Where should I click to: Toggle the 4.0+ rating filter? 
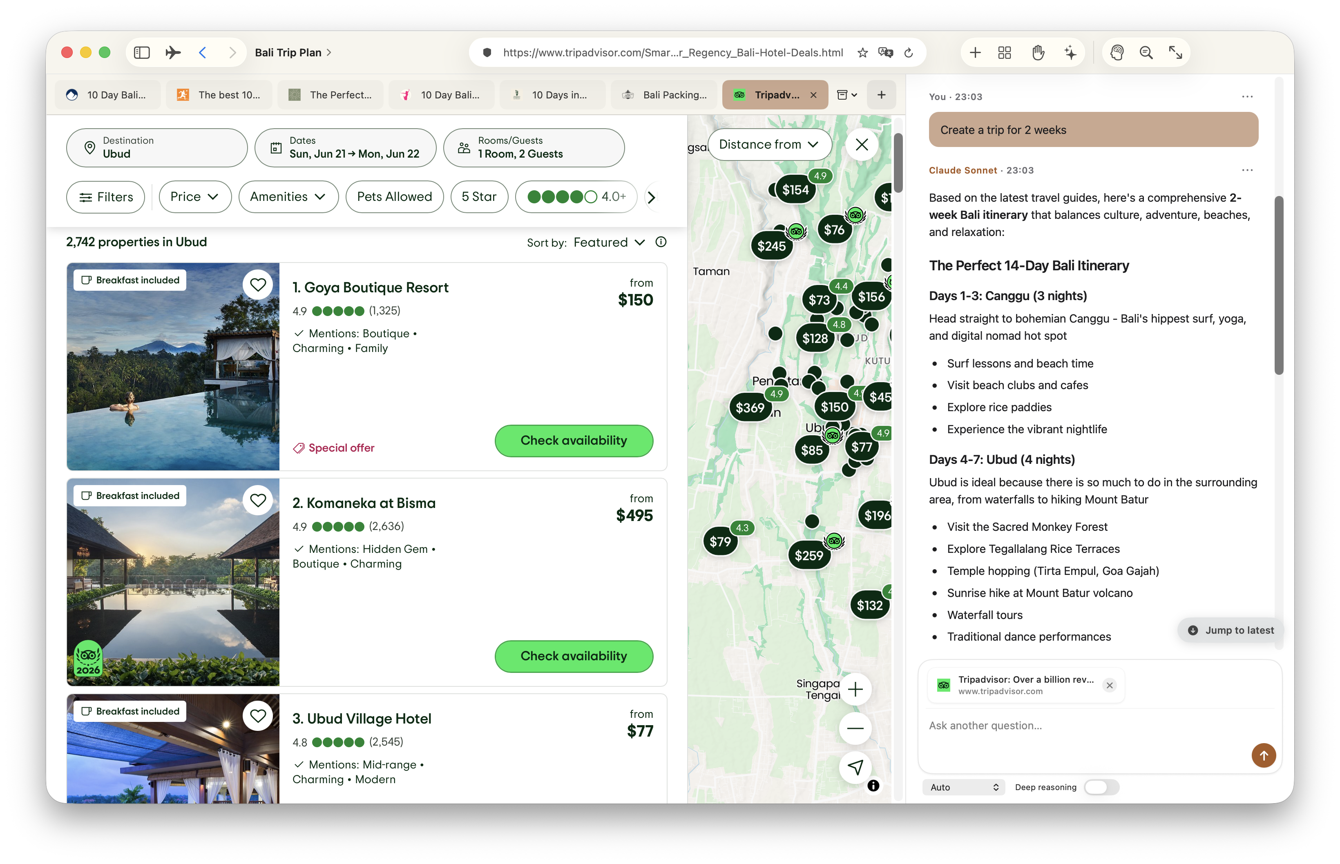(576, 197)
